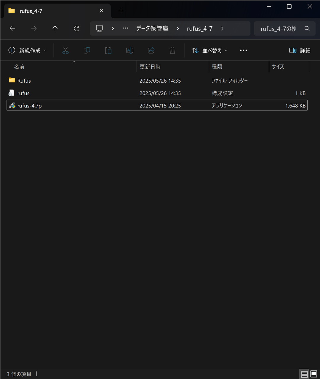Switch to large thumbnails view icon
Viewport: 320px width, 379px height.
(x=314, y=374)
